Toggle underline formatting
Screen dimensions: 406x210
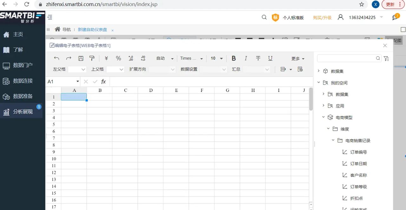270,58
